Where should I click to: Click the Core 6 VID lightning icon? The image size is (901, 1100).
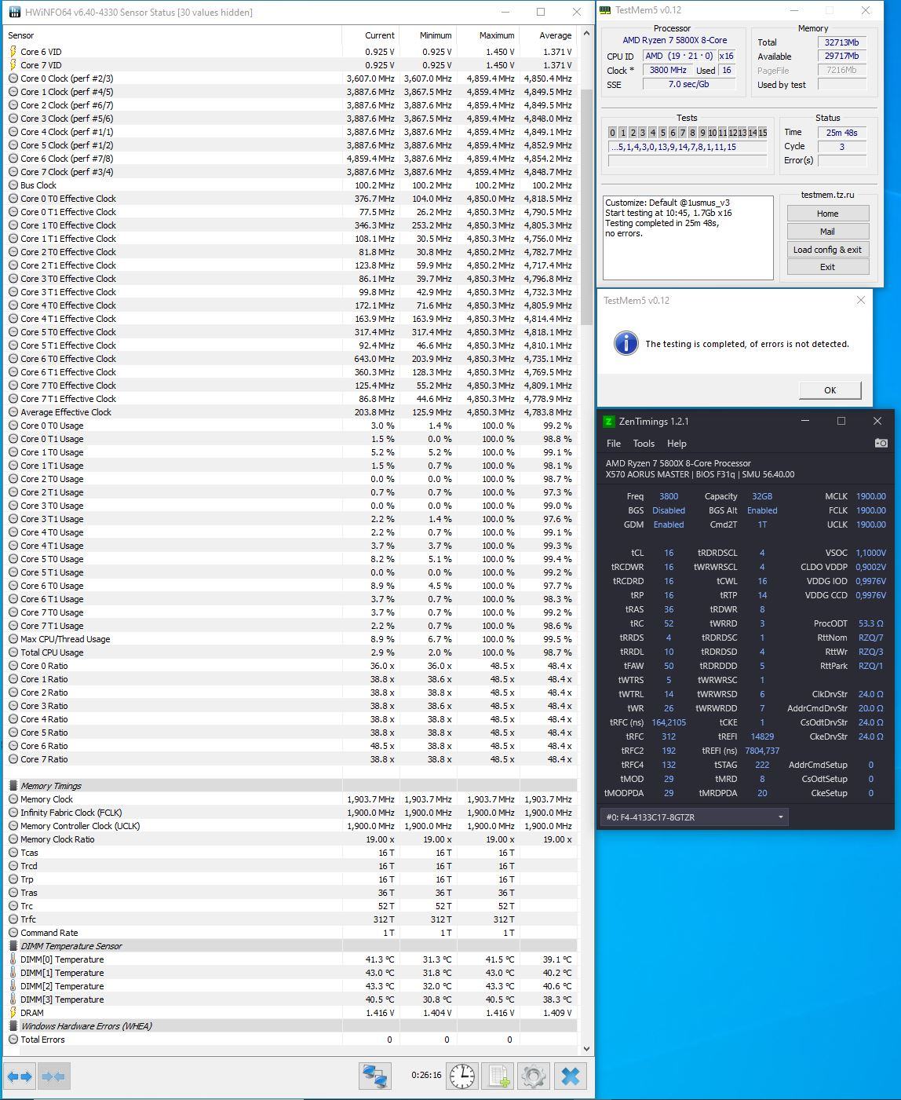tap(13, 52)
